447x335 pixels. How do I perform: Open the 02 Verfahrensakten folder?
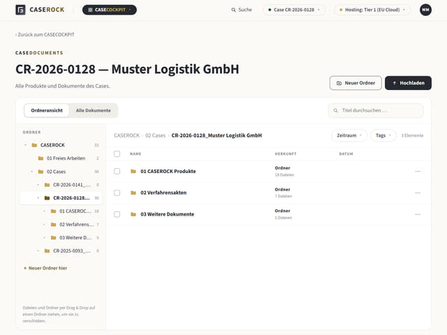(x=163, y=193)
